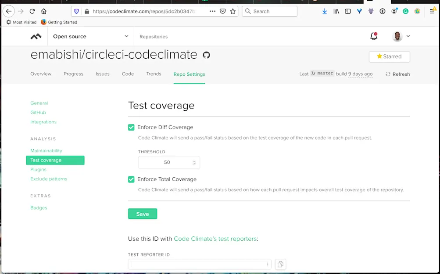Open Repositories in the top navigation
The image size is (440, 274).
154,37
